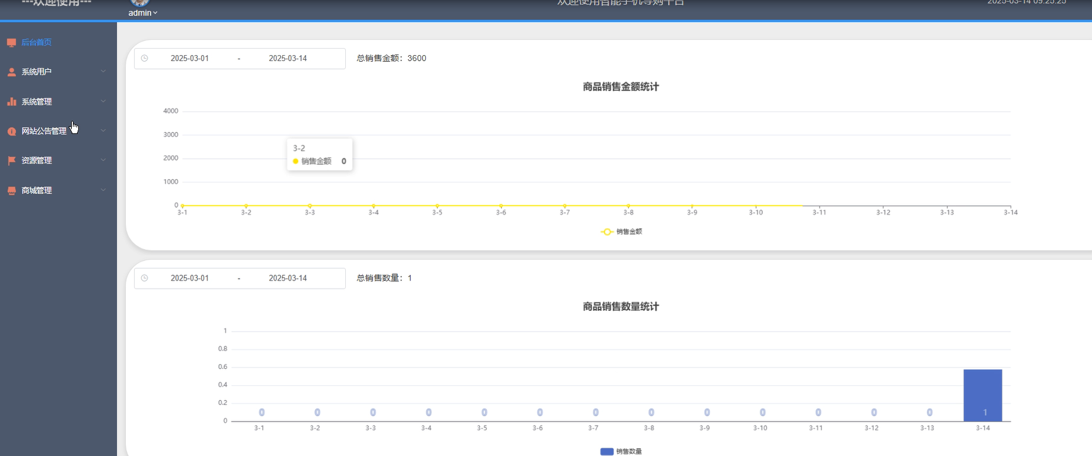Toggle chevron arrow beside 系统用户
This screenshot has height=456, width=1092.
tap(103, 71)
